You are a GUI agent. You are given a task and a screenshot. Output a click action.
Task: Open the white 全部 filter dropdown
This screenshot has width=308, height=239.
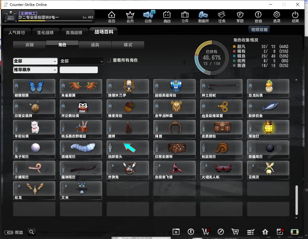click(x=35, y=61)
